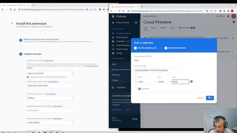The width and height of the screenshot is (237, 133).
Task: Click the Firebase logo in the sidebar
Action: click(x=119, y=16)
